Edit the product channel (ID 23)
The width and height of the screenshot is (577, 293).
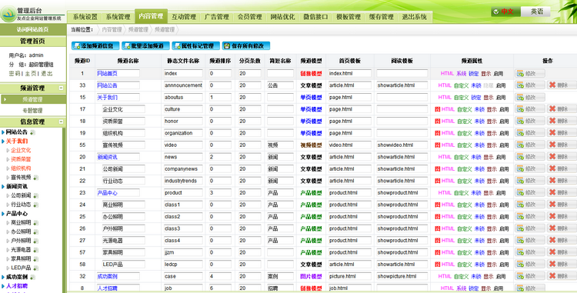(x=530, y=192)
